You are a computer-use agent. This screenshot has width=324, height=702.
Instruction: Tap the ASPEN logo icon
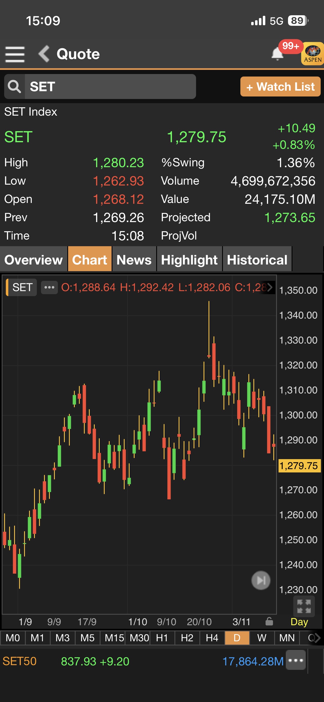[x=313, y=54]
